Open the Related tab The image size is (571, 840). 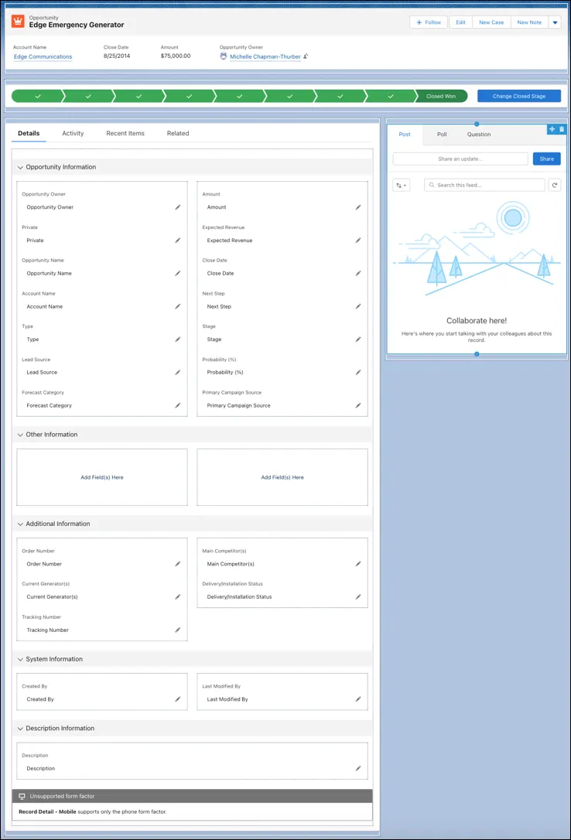click(178, 133)
